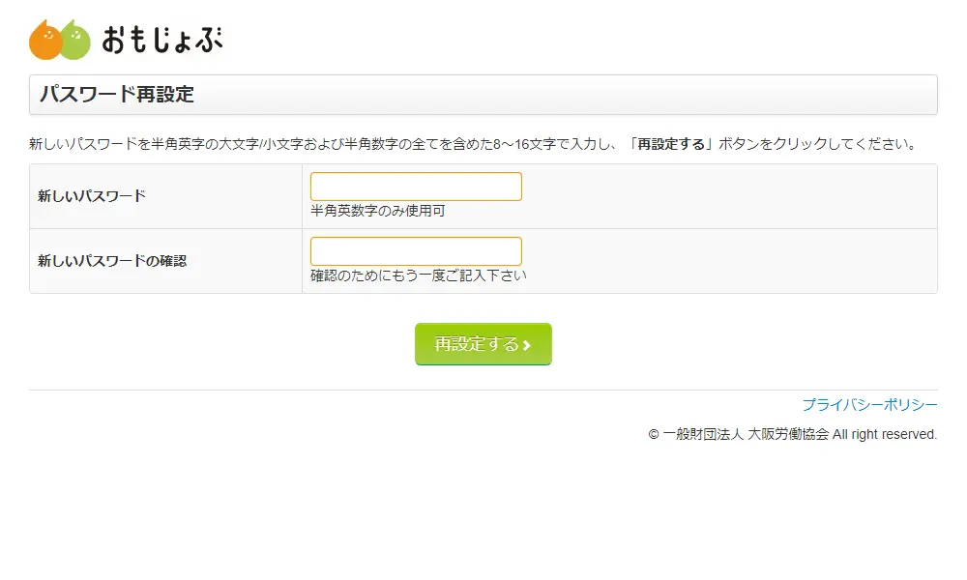The height and width of the screenshot is (580, 967).
Task: Open the プライバシーポリシー link
Action: coord(869,405)
